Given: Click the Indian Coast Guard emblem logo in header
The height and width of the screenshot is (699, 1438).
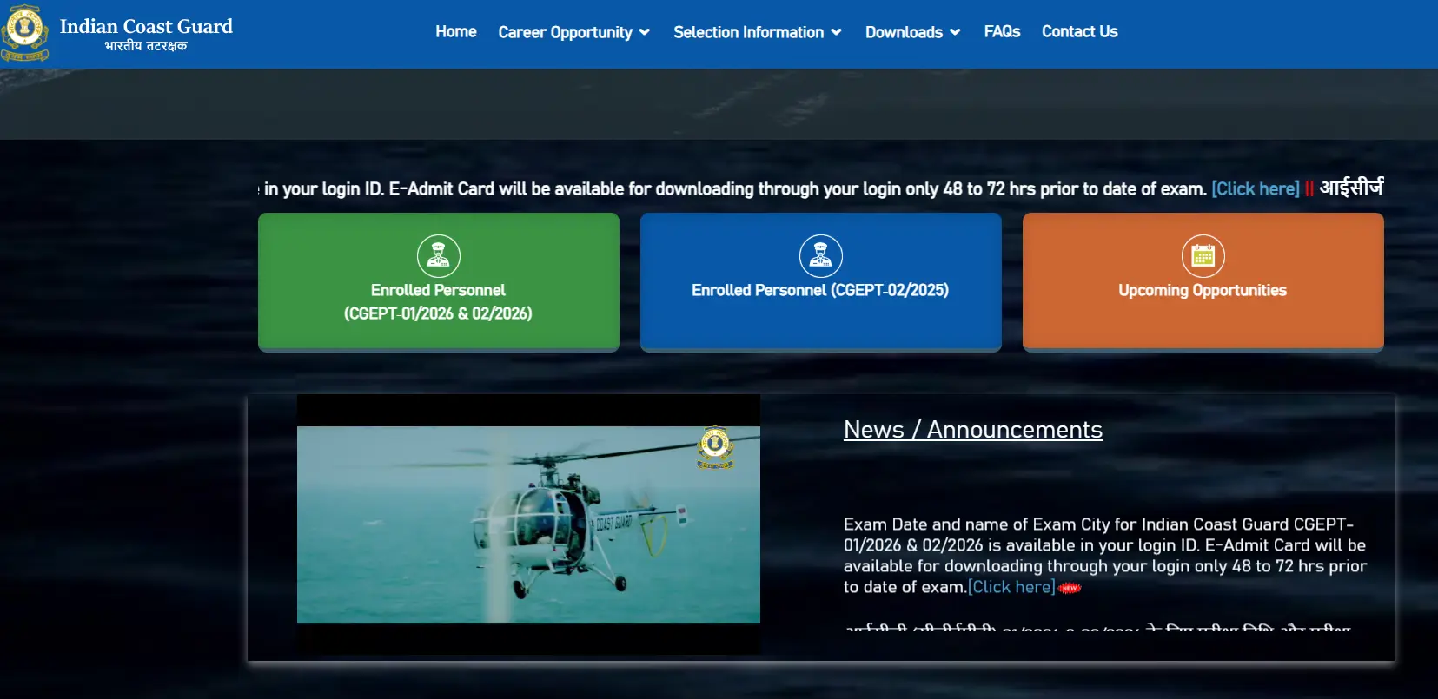Looking at the screenshot, I should click(x=24, y=33).
